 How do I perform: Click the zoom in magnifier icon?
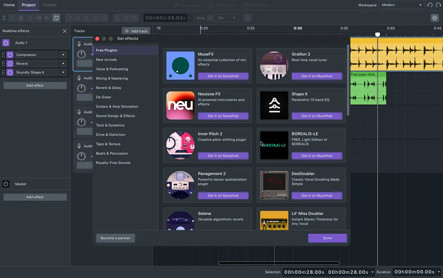[x=87, y=18]
